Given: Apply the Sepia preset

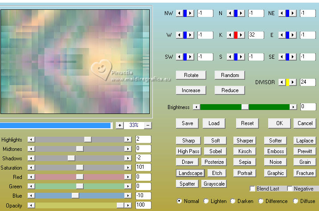Looking at the screenshot, I should pos(245,162).
